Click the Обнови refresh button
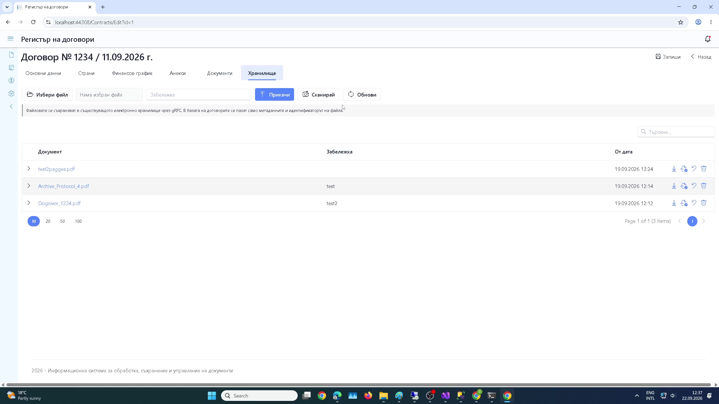Viewport: 719px width, 404px height. pyautogui.click(x=362, y=95)
